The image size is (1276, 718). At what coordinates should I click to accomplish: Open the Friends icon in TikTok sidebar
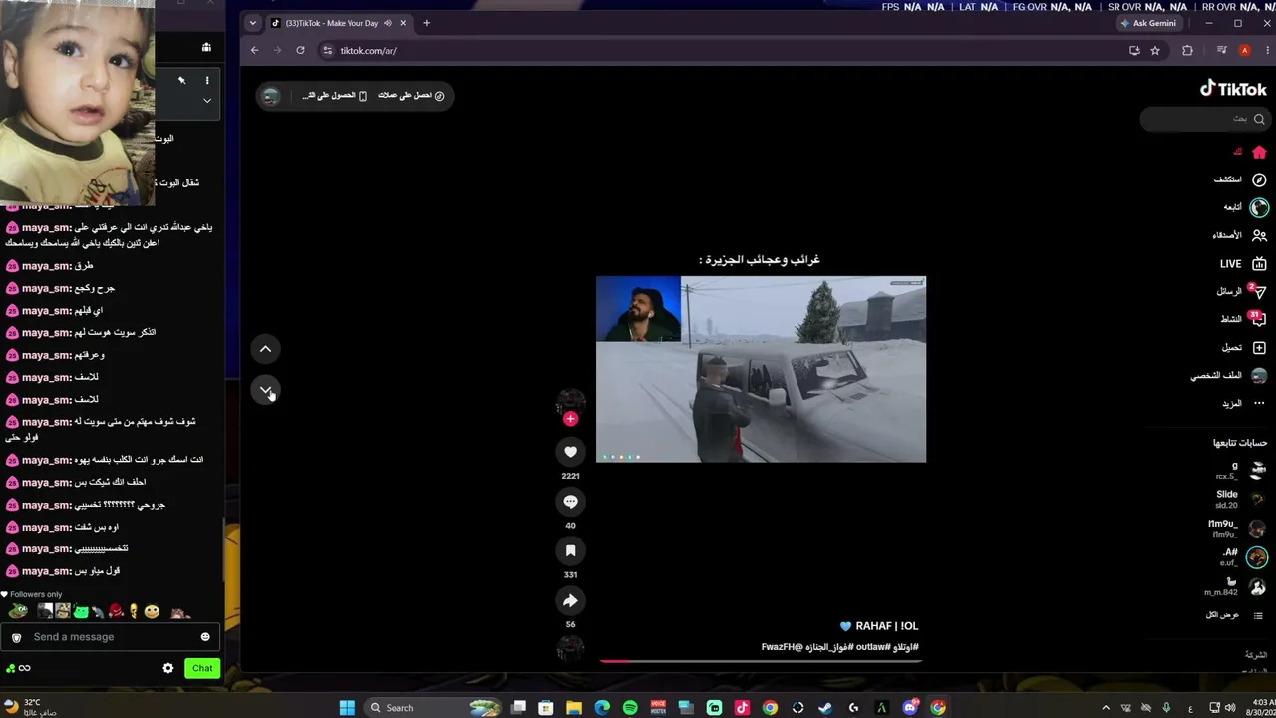[x=1259, y=236]
